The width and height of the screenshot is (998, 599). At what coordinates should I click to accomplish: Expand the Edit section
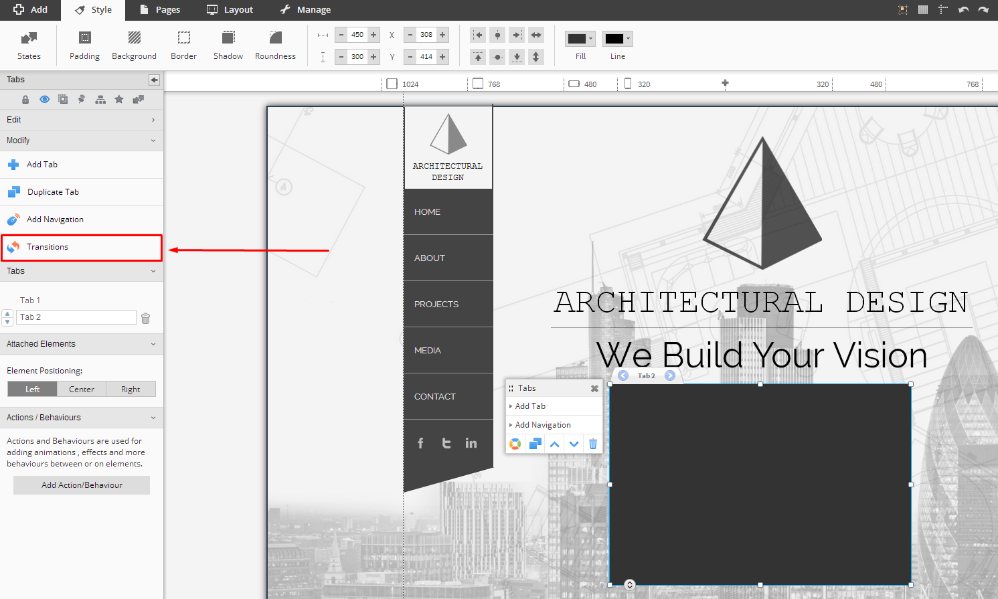tap(82, 120)
